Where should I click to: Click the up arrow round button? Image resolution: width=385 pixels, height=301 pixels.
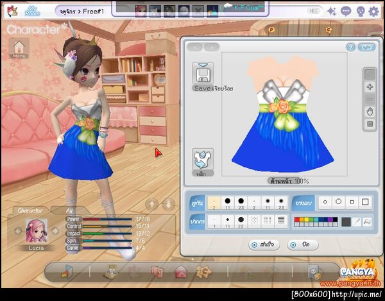pos(151,204)
